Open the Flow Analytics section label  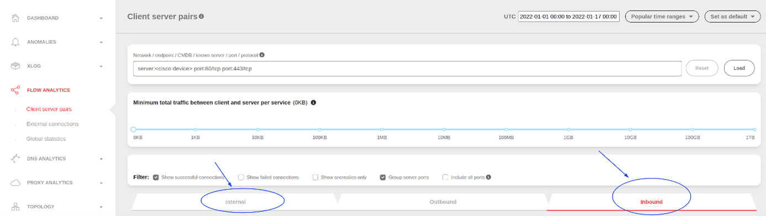pyautogui.click(x=49, y=90)
